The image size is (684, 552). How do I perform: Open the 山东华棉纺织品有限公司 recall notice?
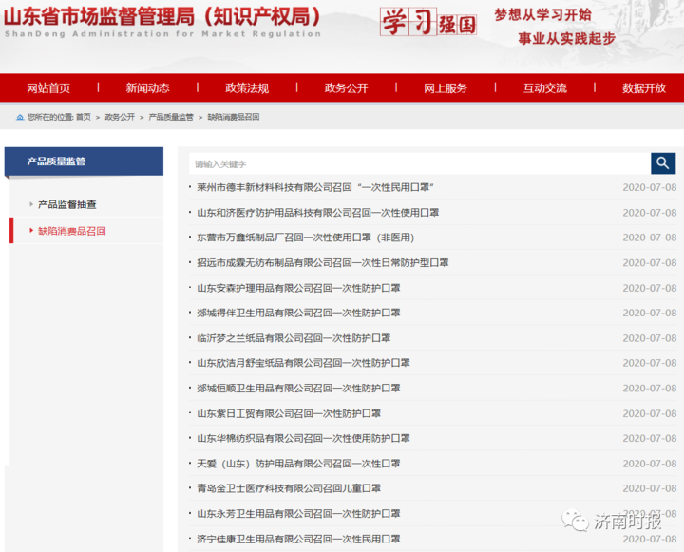[x=303, y=438]
